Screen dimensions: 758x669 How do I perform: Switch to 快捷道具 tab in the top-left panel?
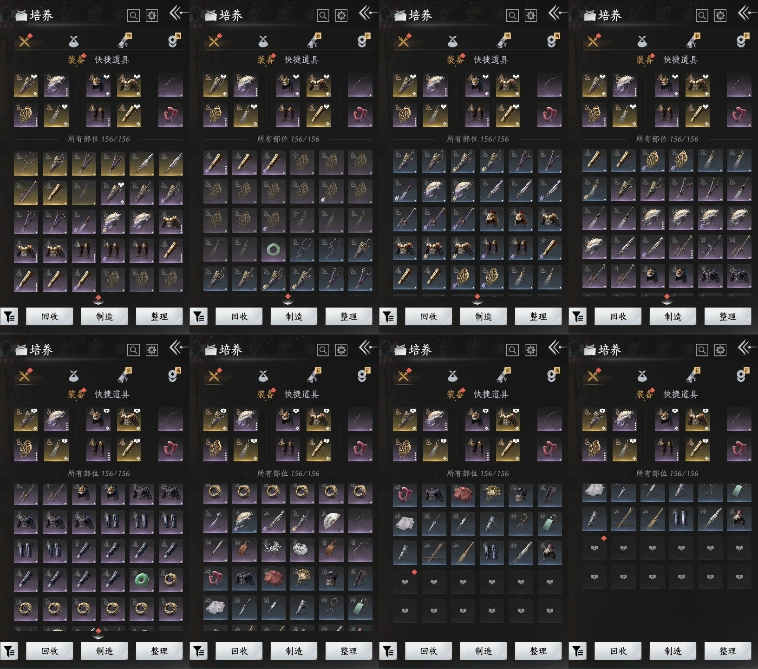(x=112, y=60)
